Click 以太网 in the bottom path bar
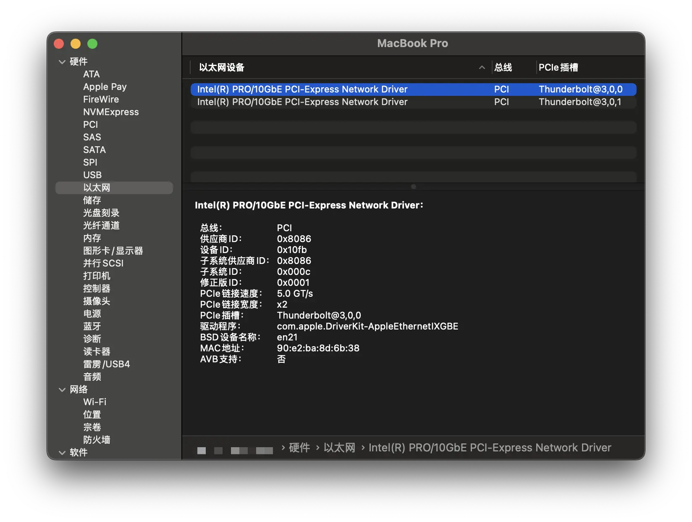692x522 pixels. 339,448
